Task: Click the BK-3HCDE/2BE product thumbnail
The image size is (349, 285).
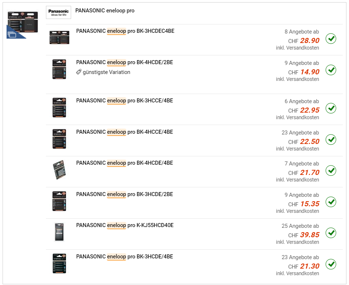Action: [59, 201]
